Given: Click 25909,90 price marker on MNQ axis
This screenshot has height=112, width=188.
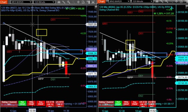Looking at the screenshot, I should click(x=181, y=54).
